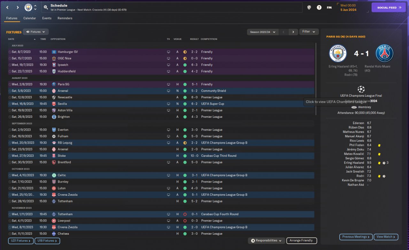This screenshot has width=409, height=250.
Task: Click Previous Meetings button
Action: coord(356,237)
